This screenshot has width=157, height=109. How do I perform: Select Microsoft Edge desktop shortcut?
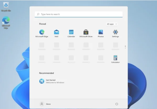click(x=6, y=23)
